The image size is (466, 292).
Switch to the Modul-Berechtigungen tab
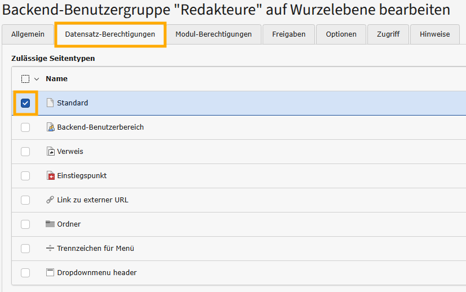pyautogui.click(x=214, y=34)
